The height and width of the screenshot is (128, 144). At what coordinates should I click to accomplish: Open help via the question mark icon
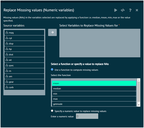coord(130,10)
